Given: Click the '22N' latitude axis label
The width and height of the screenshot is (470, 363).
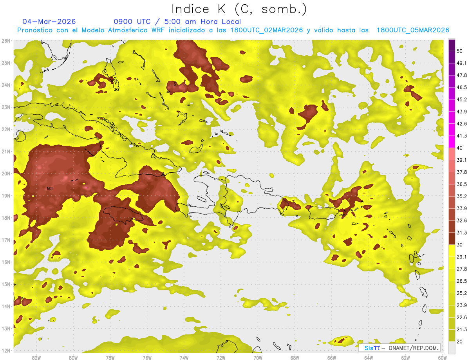Looking at the screenshot, I should (x=6, y=129).
